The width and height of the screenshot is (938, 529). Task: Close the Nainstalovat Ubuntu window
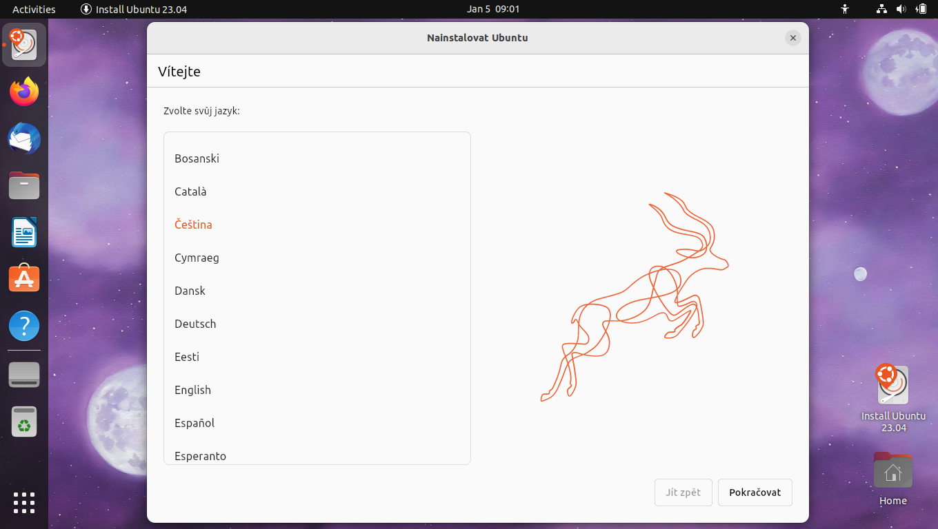tap(793, 38)
